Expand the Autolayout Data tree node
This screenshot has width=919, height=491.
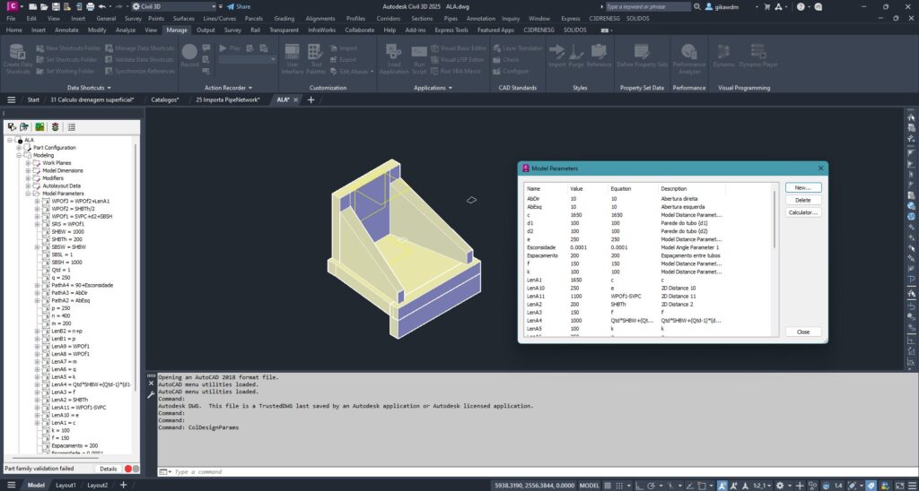coord(28,186)
